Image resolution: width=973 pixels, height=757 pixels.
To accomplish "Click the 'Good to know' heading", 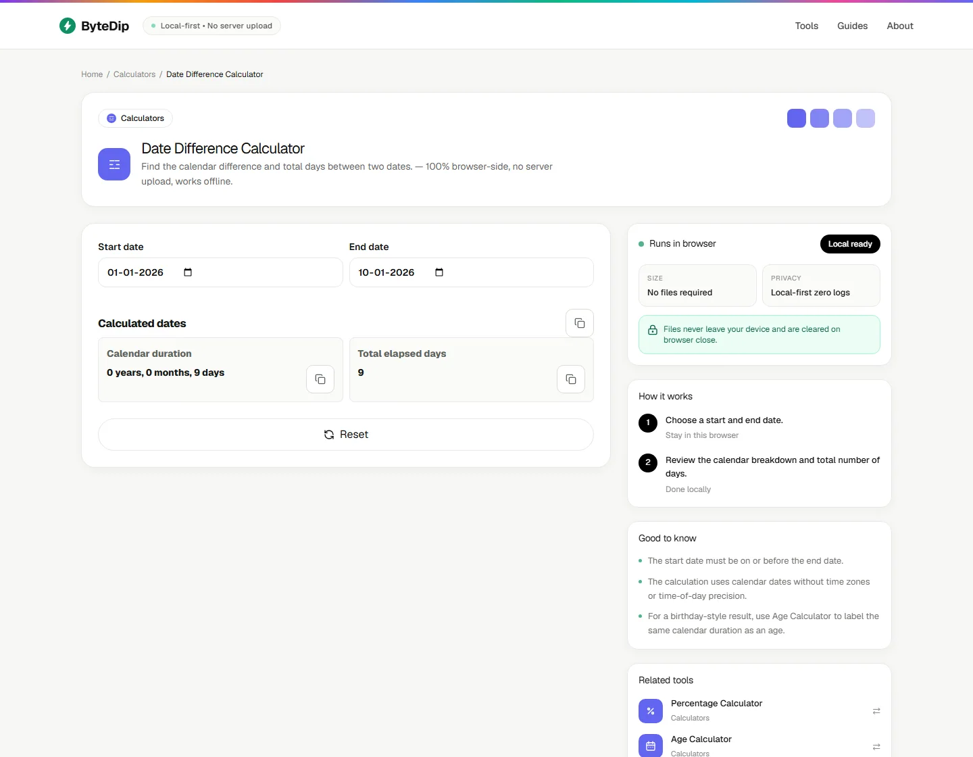I will [668, 539].
